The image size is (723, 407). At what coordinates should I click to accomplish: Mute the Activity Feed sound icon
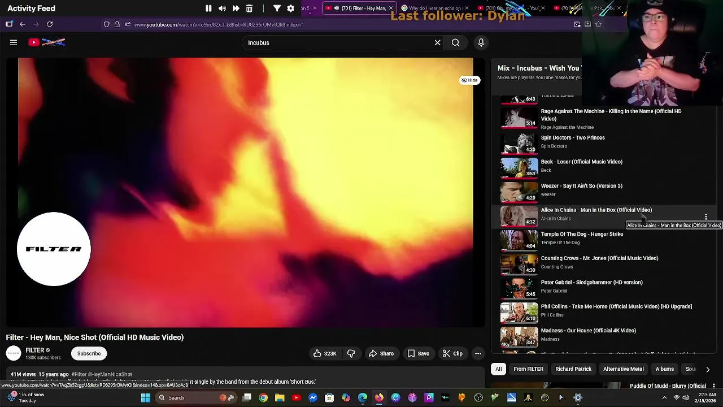(222, 8)
